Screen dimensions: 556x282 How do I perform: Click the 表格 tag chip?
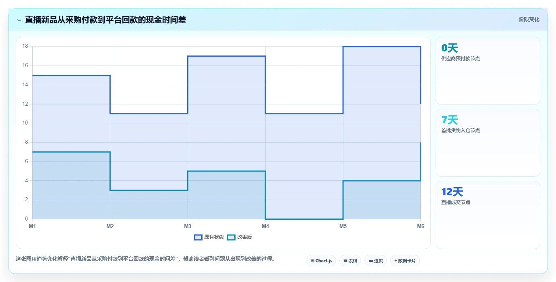point(350,261)
